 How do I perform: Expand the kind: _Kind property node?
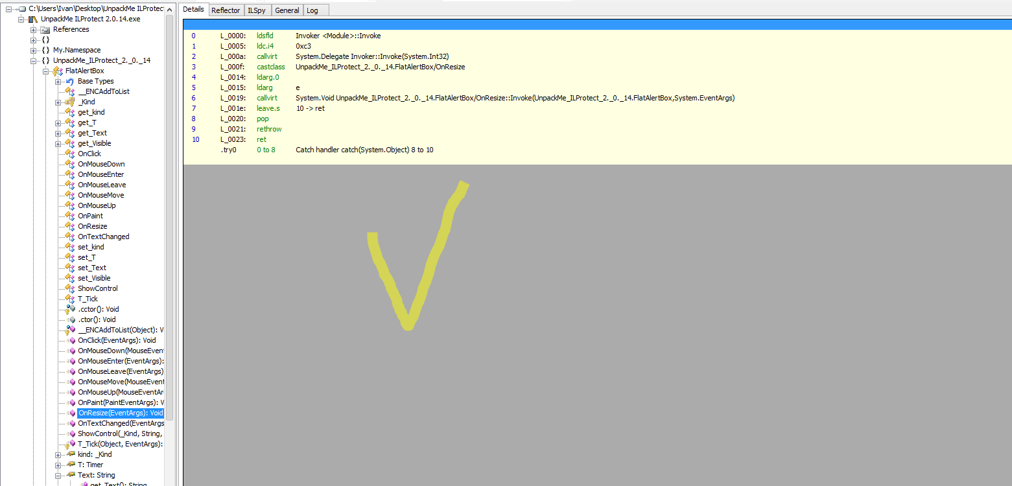tap(58, 454)
